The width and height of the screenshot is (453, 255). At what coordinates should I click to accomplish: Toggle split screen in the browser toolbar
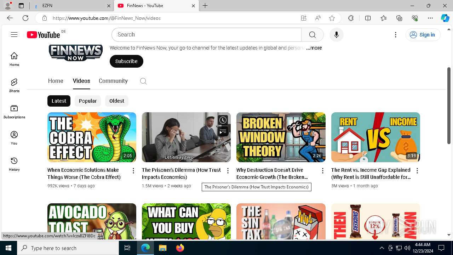(368, 18)
